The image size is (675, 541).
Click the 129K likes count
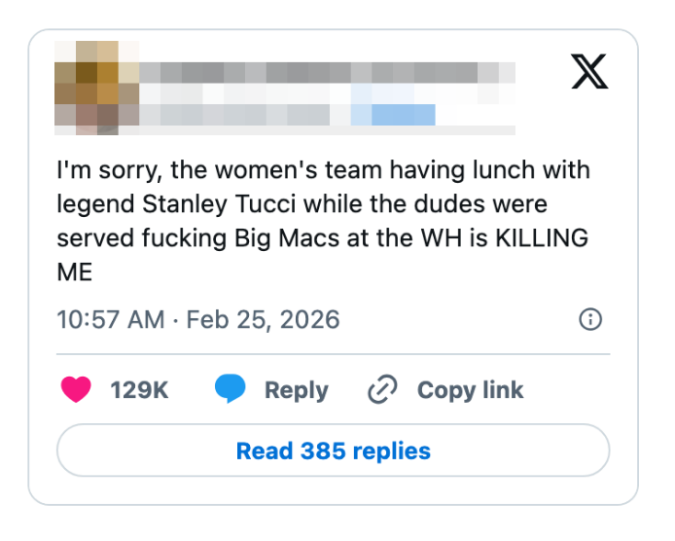139,390
